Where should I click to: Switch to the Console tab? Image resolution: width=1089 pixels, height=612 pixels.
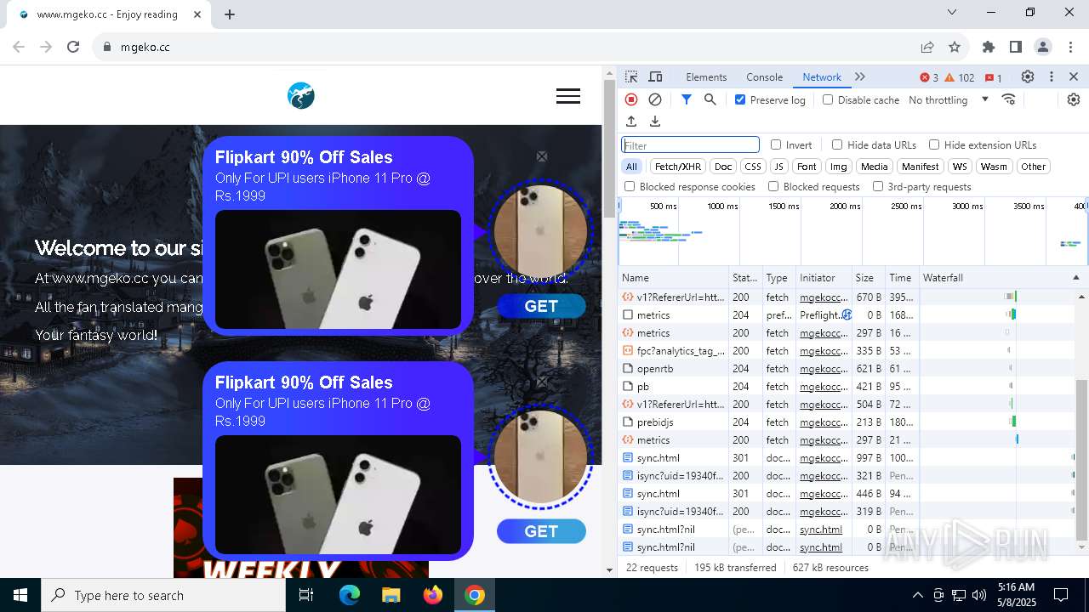[764, 76]
